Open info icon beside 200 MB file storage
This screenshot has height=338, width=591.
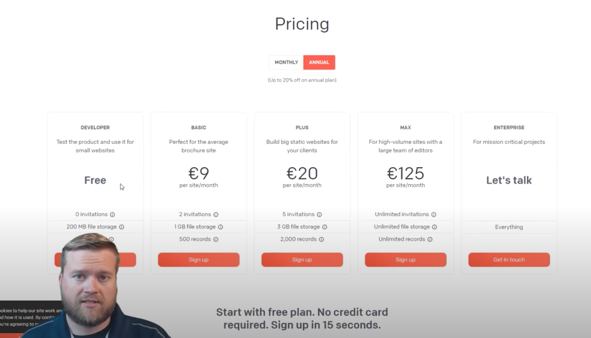[x=121, y=227]
